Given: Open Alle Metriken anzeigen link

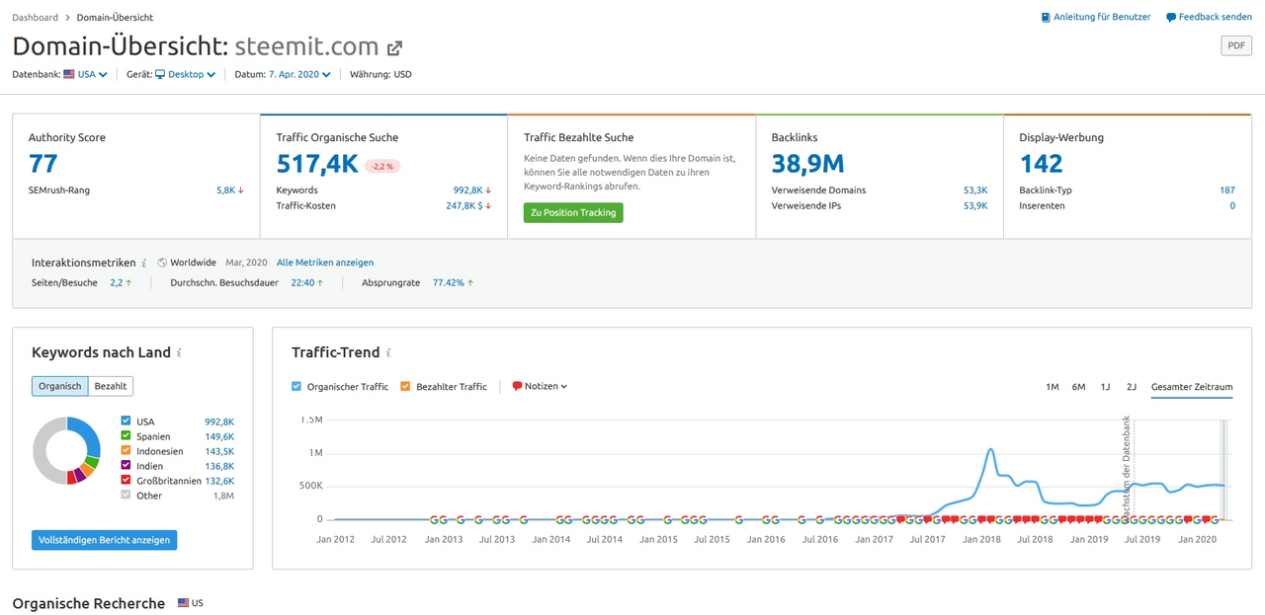Looking at the screenshot, I should [325, 263].
